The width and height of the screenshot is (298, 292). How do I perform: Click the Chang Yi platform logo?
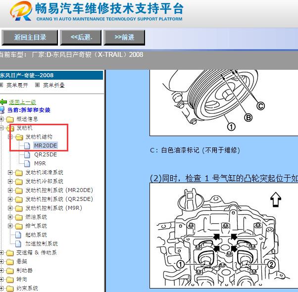21,11
